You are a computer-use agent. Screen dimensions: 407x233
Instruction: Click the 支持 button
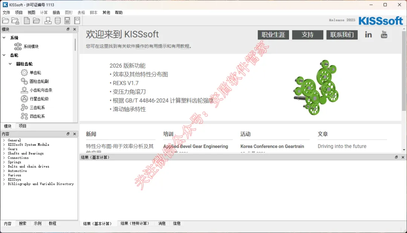point(308,35)
